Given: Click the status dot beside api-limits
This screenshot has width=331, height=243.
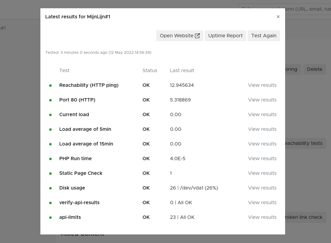Looking at the screenshot, I should (x=50, y=217).
